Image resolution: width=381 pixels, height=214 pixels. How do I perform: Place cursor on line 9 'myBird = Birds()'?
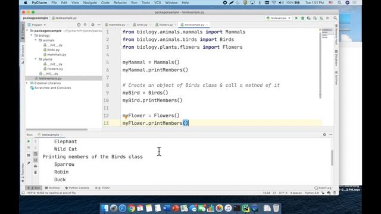tap(145, 93)
